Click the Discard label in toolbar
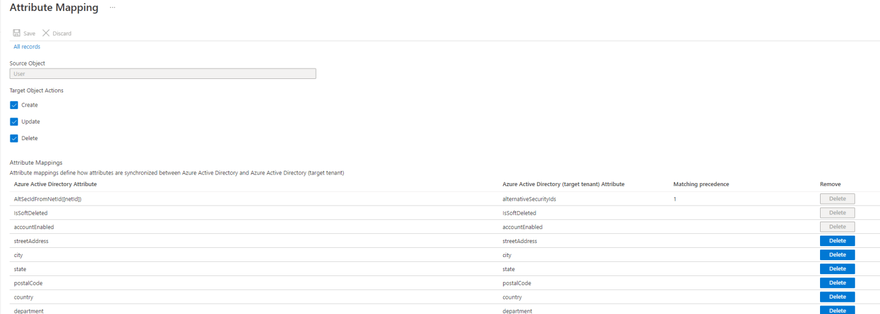This screenshot has width=880, height=314. pyautogui.click(x=62, y=34)
